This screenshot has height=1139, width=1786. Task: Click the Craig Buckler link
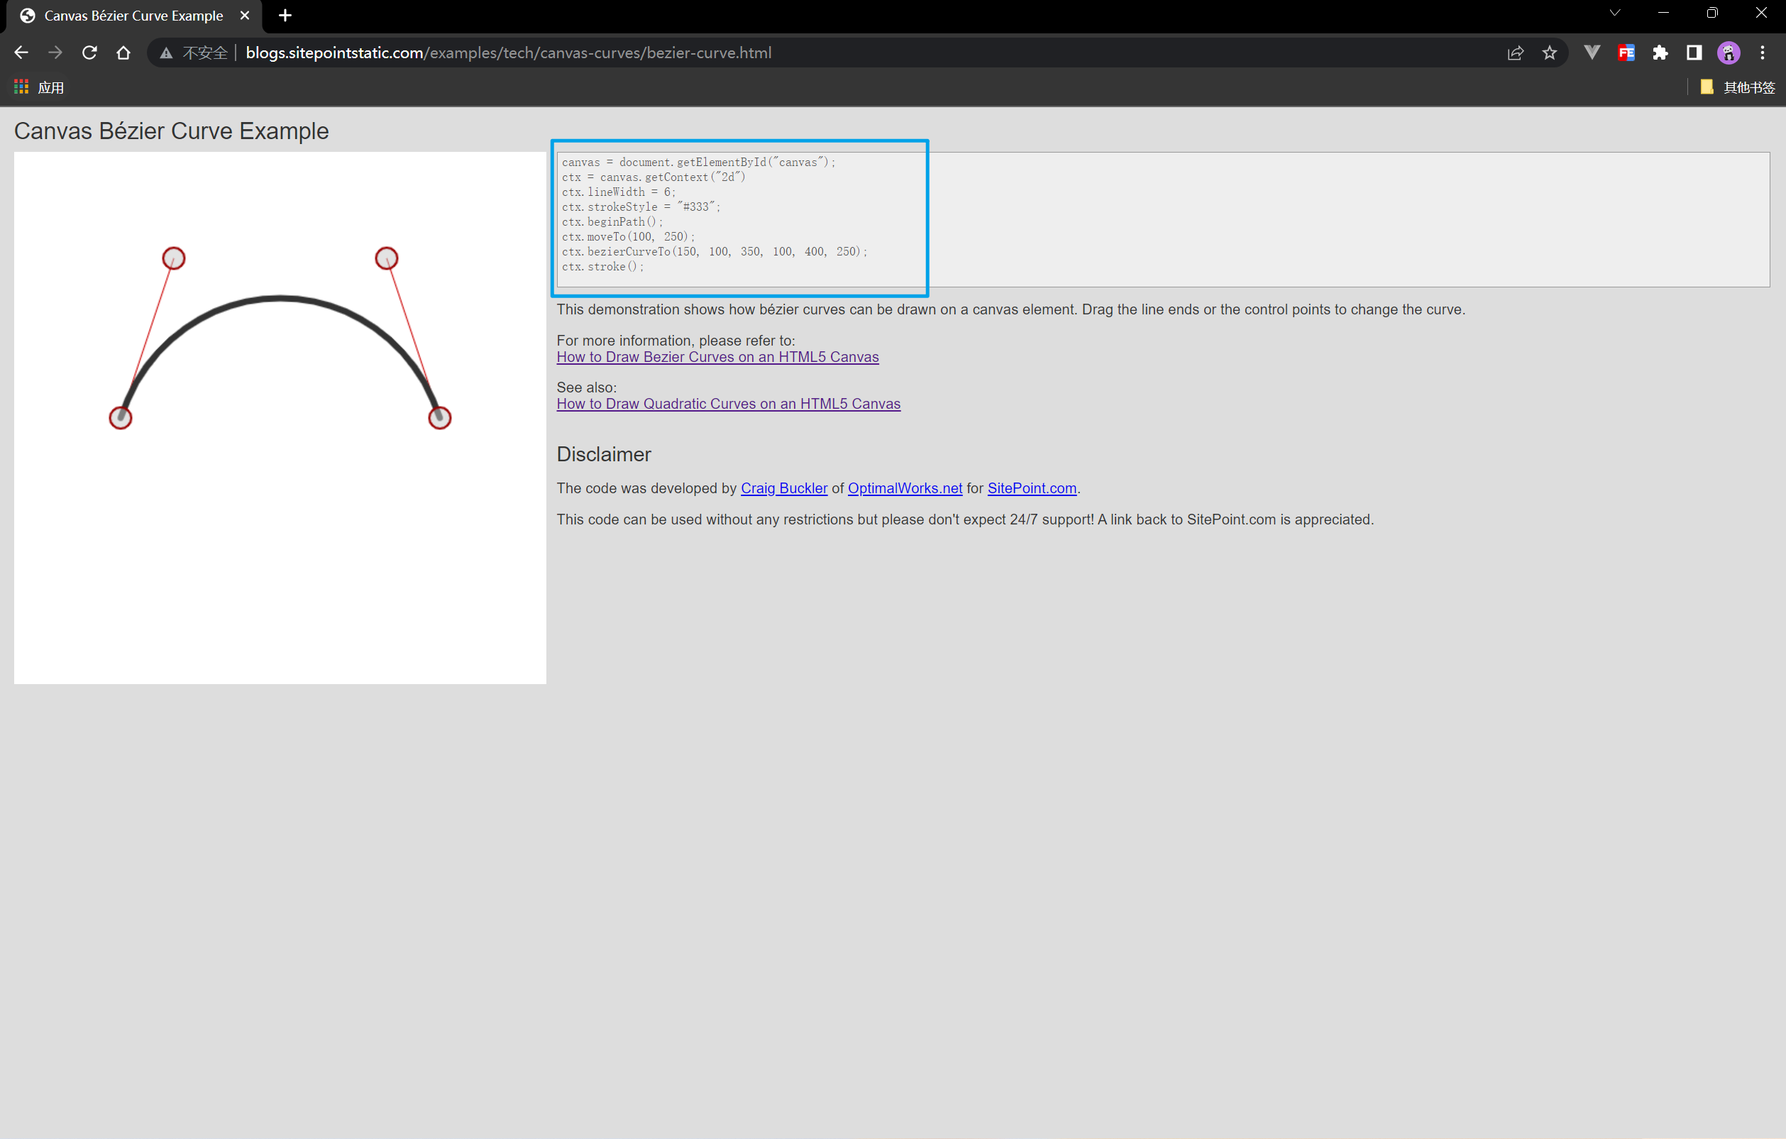click(784, 488)
